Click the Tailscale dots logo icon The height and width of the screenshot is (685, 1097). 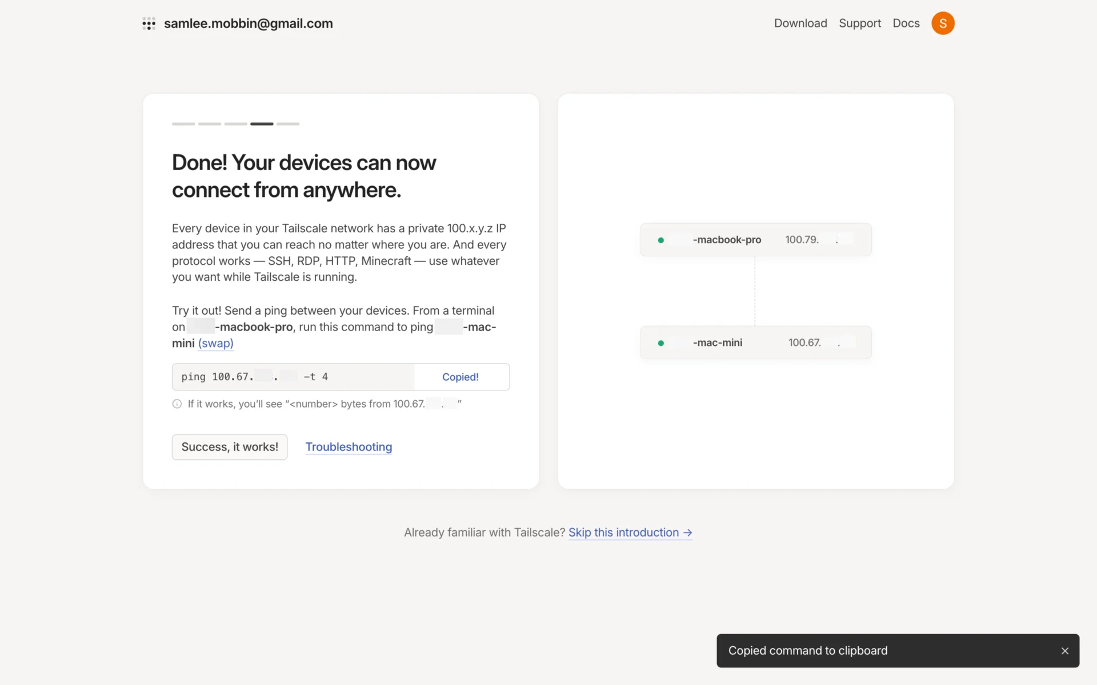(x=149, y=23)
